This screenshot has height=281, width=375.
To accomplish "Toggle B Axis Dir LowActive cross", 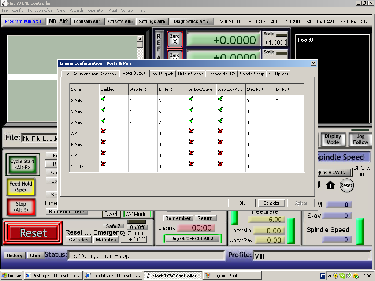I will pyautogui.click(x=191, y=142).
